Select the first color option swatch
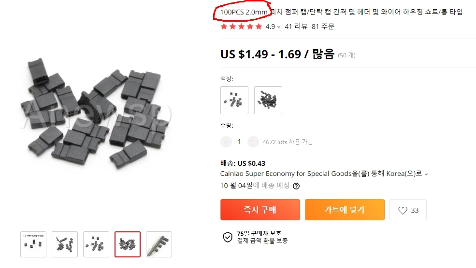Screen dimensions: 476x268 pos(234,100)
